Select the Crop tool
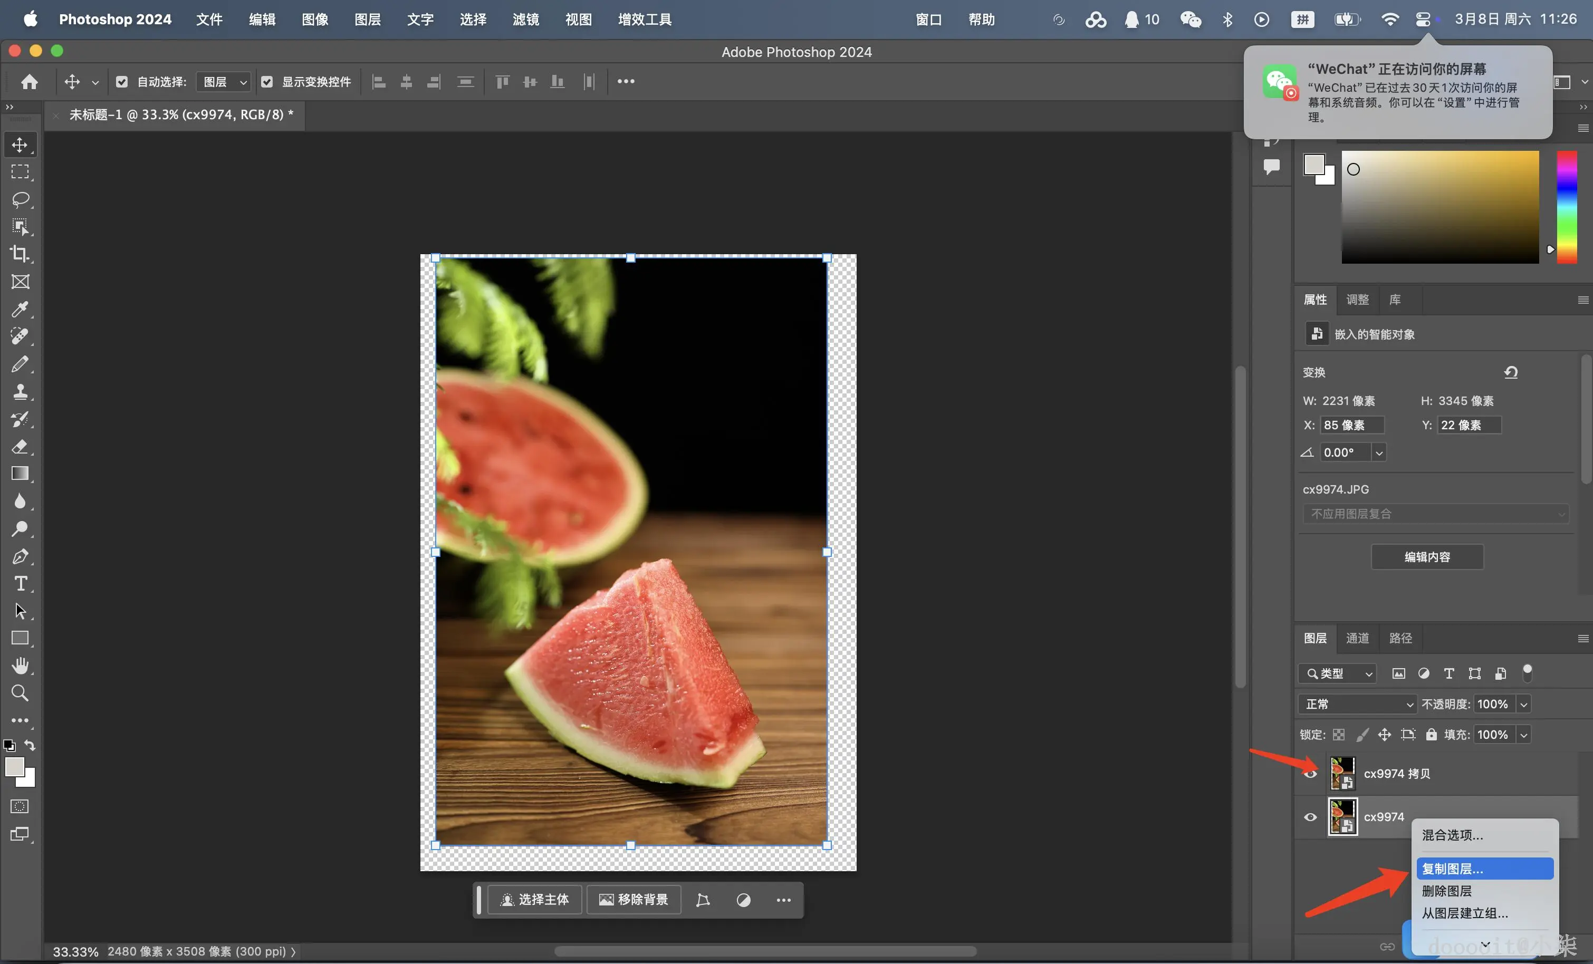1593x964 pixels. [x=20, y=254]
